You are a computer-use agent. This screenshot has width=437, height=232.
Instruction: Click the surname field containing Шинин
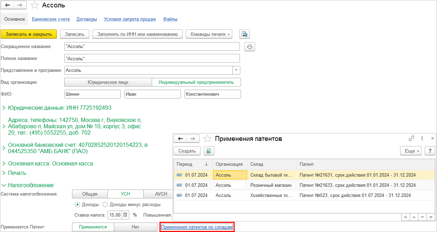pos(93,94)
